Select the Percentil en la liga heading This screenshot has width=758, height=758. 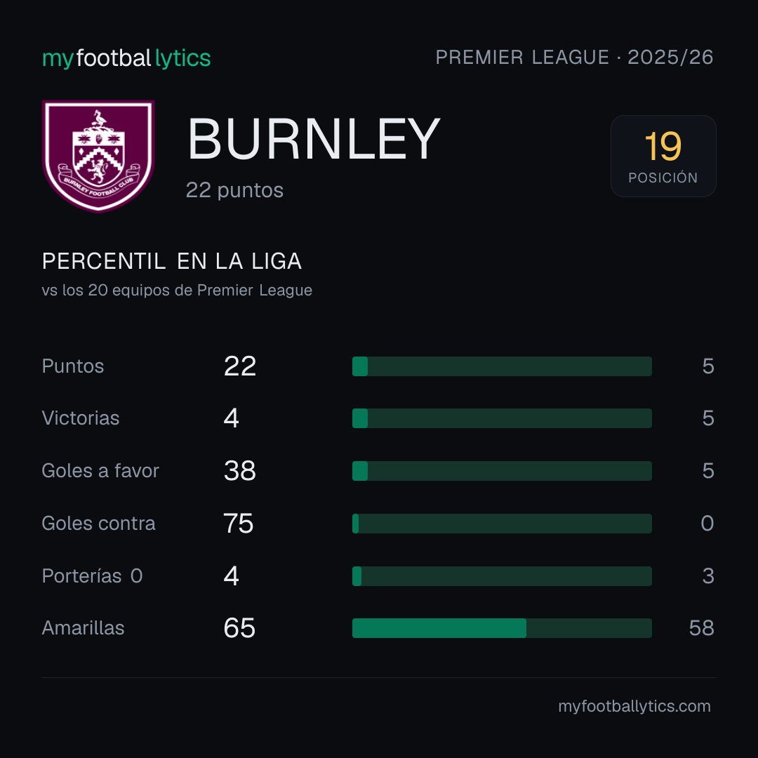[172, 262]
